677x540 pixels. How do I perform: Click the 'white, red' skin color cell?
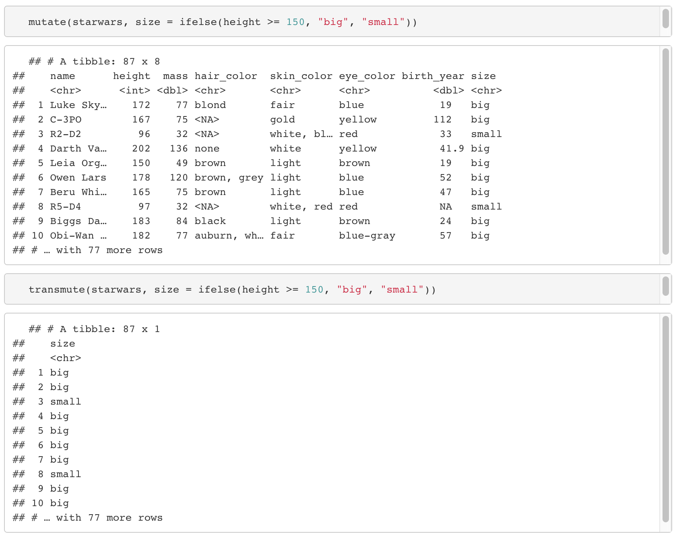point(301,206)
